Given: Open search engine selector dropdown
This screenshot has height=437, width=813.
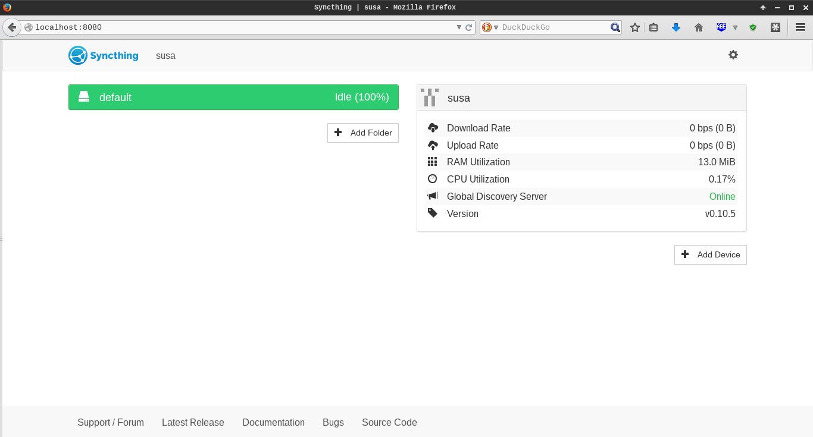Looking at the screenshot, I should (x=490, y=27).
